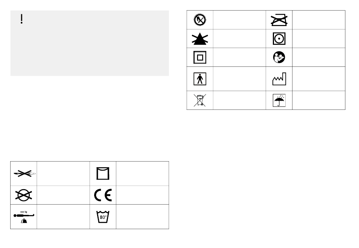
Task: Click the exclamation mark warning icon
Action: click(x=22, y=19)
